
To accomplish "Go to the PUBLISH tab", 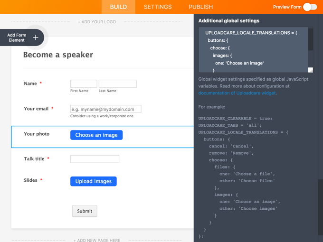I will (x=200, y=7).
